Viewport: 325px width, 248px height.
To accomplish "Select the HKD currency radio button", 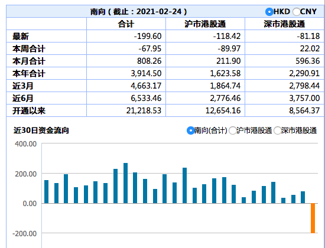I will coord(269,12).
